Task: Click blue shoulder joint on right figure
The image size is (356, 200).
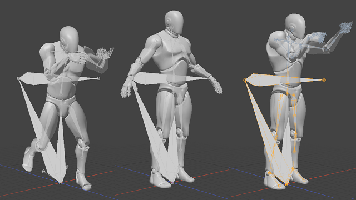Action: click(276, 39)
